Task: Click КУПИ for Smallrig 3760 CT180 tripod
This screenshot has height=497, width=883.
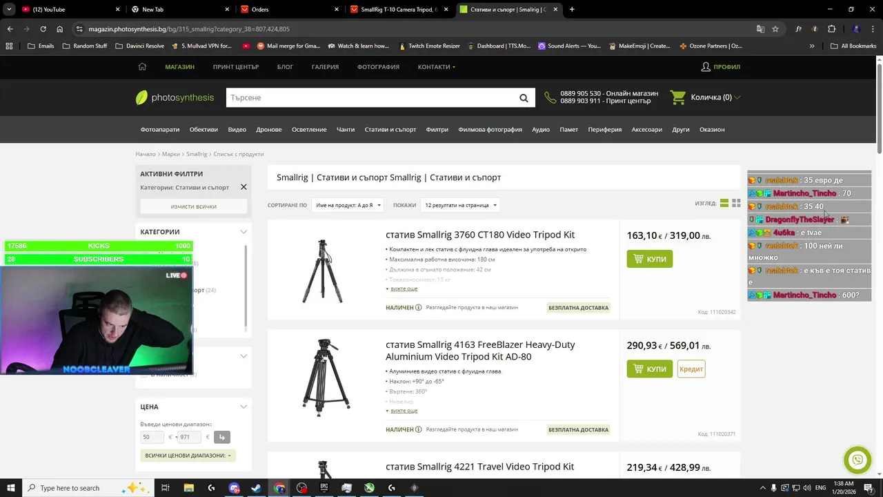Action: click(650, 259)
